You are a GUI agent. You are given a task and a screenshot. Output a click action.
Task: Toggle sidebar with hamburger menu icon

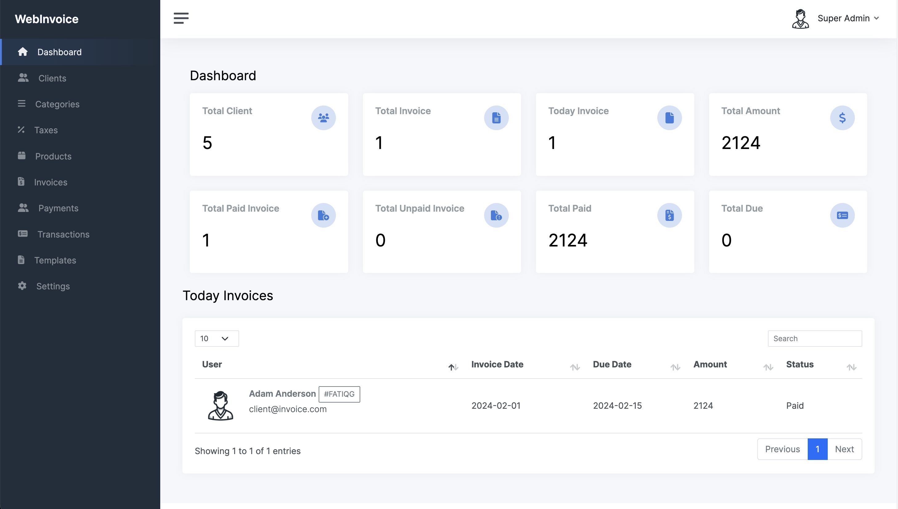point(181,18)
